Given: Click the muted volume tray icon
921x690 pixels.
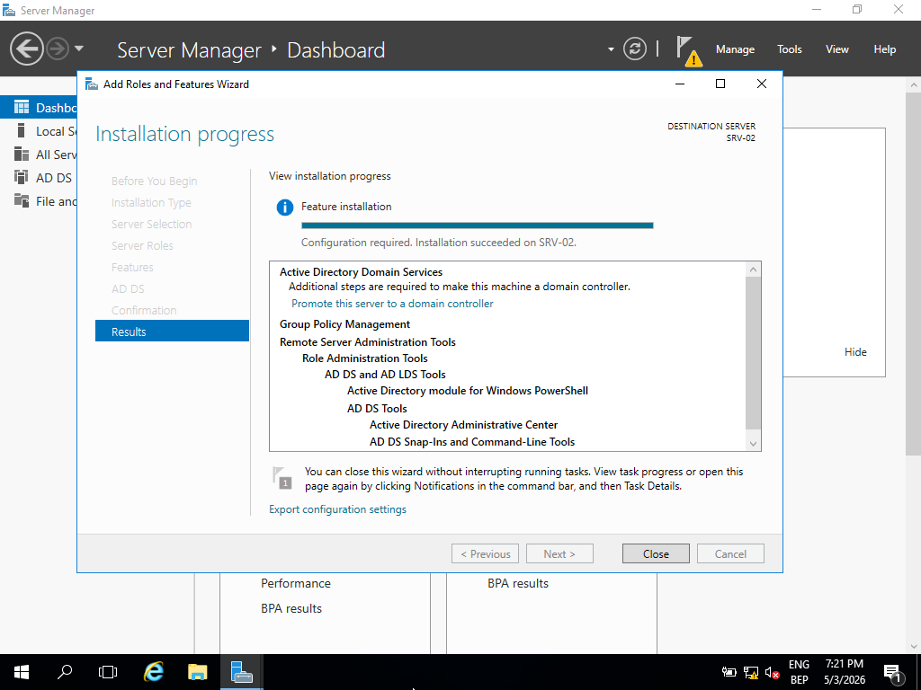Looking at the screenshot, I should [772, 673].
